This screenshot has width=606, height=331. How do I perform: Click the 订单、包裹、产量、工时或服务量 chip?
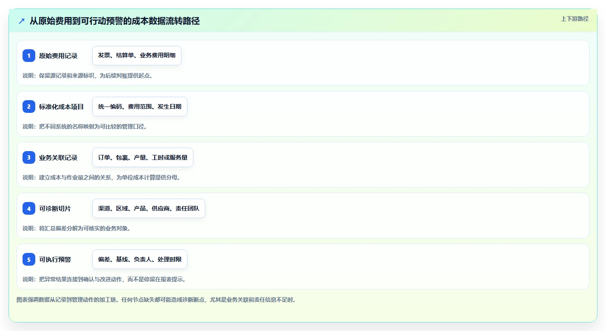coord(143,157)
